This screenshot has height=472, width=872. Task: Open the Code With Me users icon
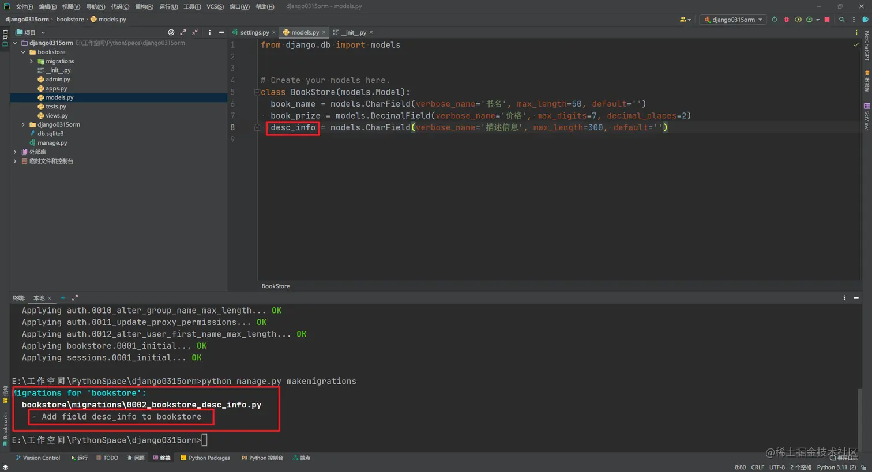point(684,20)
